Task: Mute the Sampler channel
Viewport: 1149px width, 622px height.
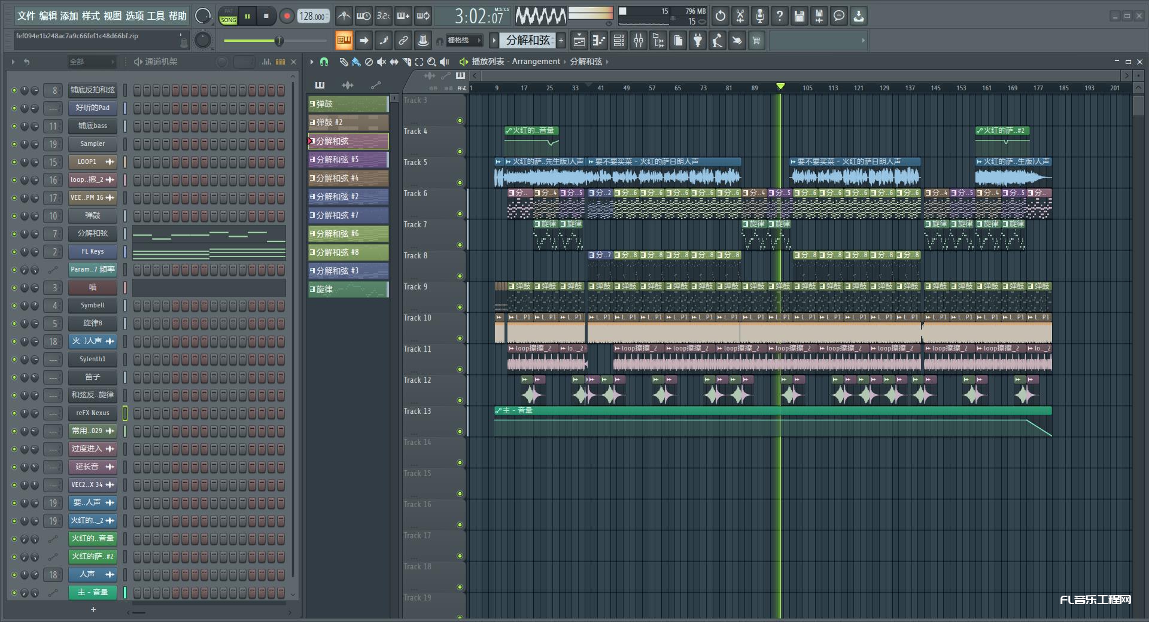Action: (14, 144)
